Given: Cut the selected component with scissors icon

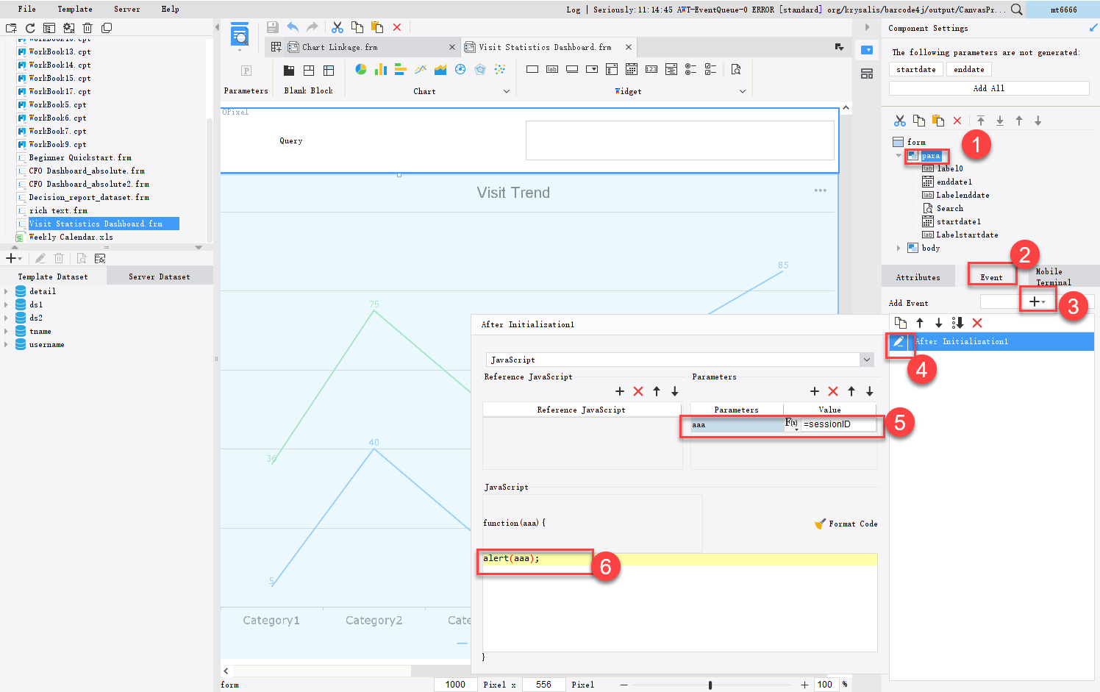Looking at the screenshot, I should click(900, 120).
